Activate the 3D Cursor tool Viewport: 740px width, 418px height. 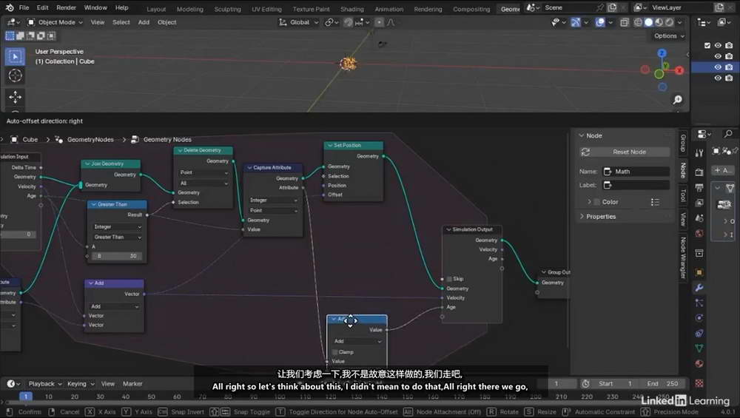click(x=15, y=75)
